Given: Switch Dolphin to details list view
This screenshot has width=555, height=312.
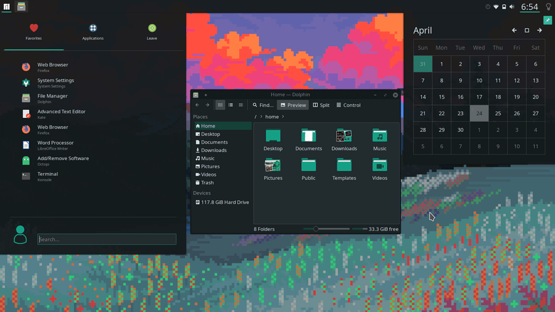Looking at the screenshot, I should tap(231, 105).
